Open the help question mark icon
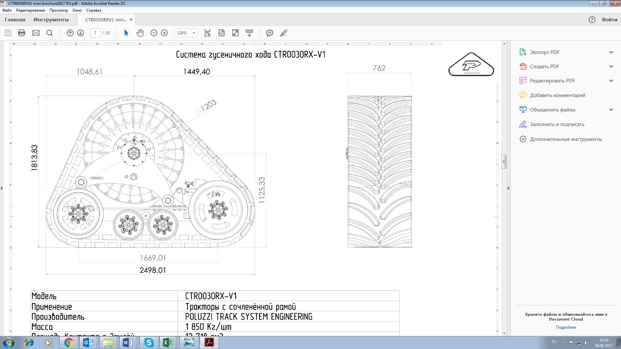 [592, 20]
